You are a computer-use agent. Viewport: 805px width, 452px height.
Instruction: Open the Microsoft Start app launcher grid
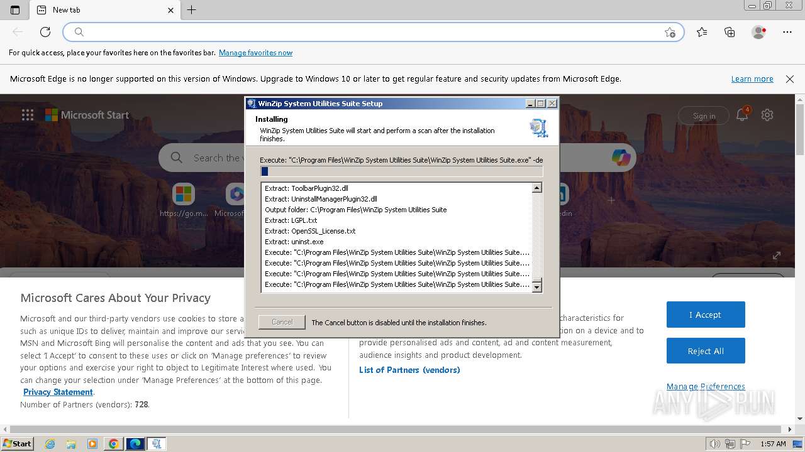click(28, 115)
